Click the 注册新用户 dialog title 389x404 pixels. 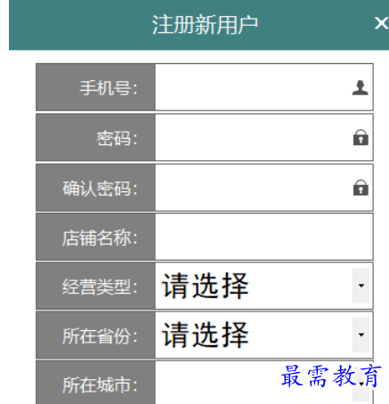click(205, 25)
